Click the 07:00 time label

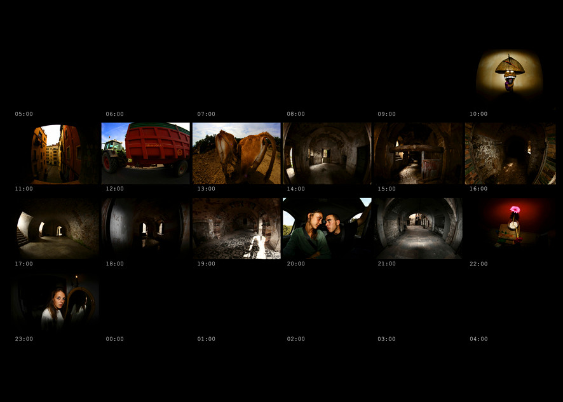pyautogui.click(x=206, y=114)
